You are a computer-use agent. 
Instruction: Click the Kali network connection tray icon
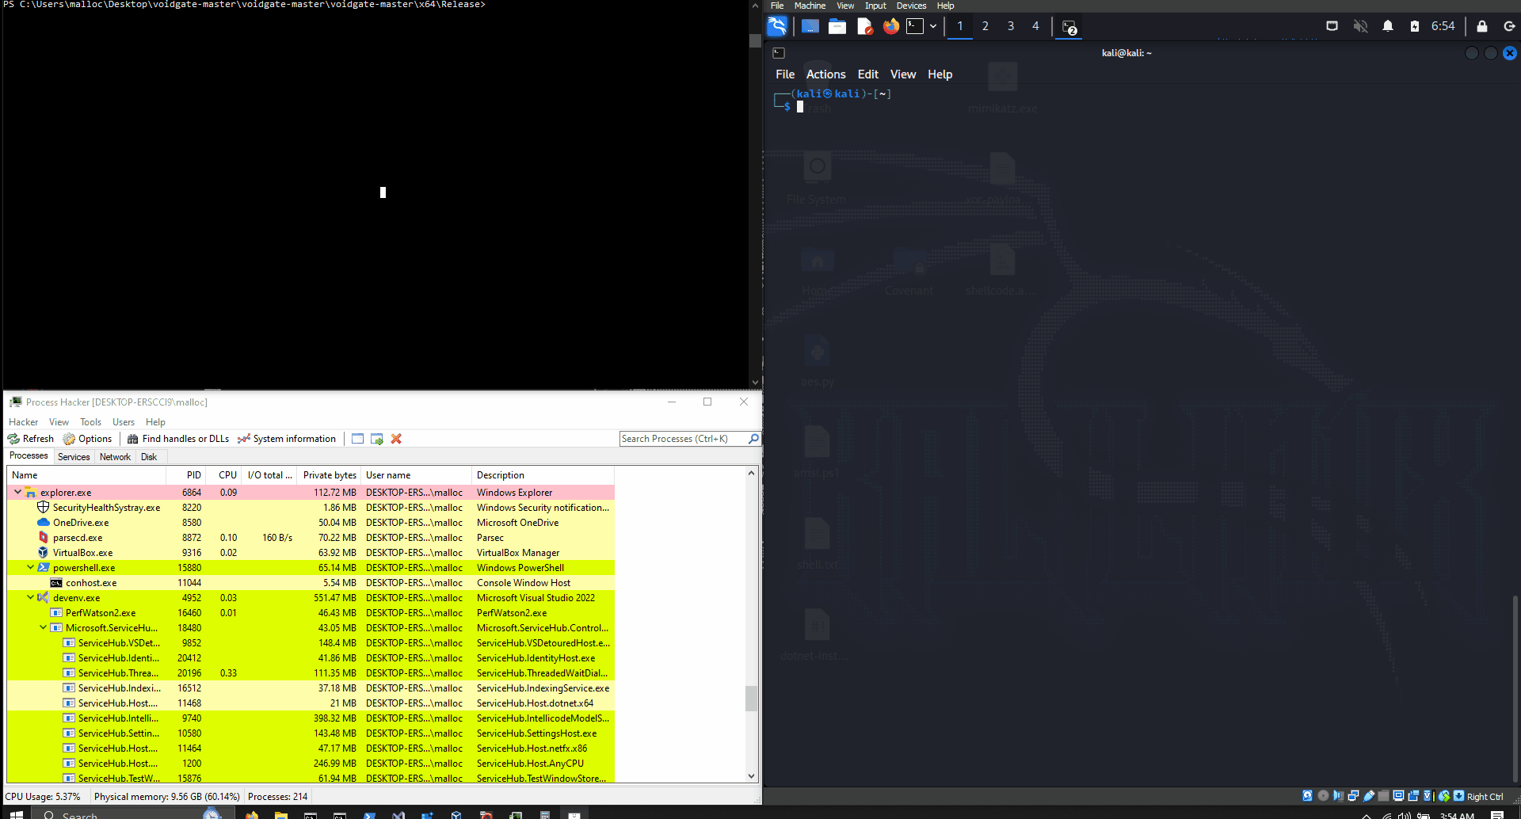point(1332,26)
